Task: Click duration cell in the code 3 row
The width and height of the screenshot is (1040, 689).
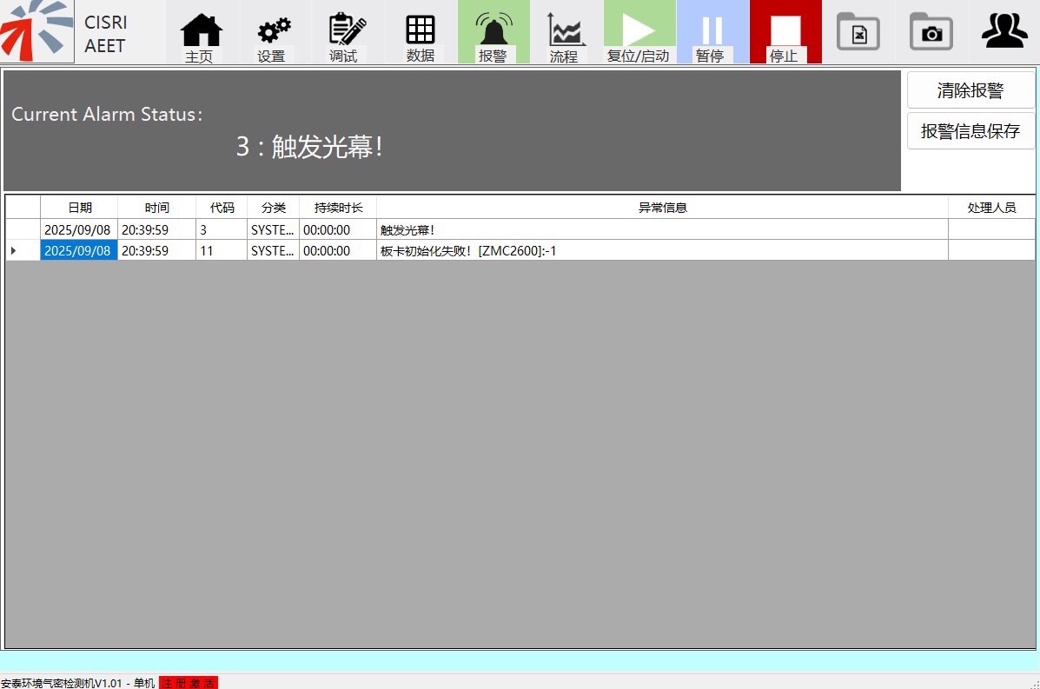Action: click(x=338, y=229)
